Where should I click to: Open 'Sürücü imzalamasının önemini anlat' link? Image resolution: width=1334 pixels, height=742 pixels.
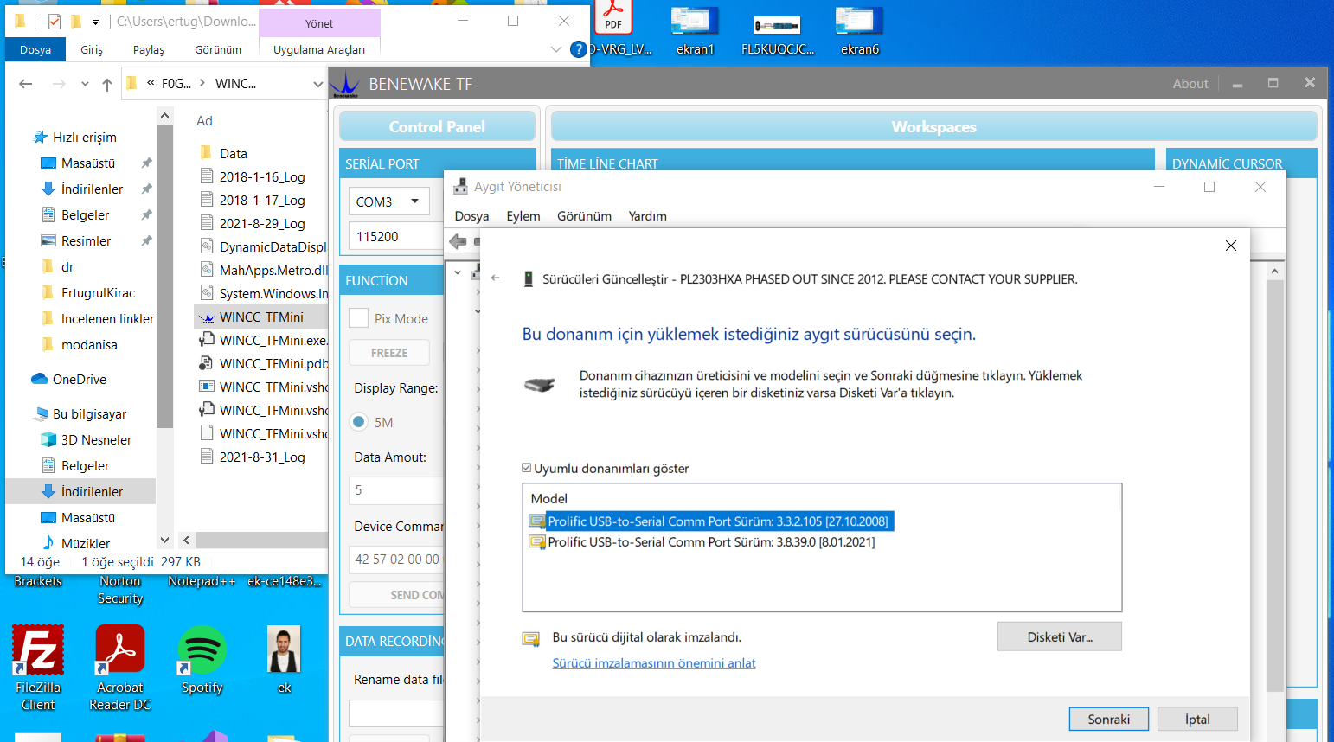tap(654, 663)
